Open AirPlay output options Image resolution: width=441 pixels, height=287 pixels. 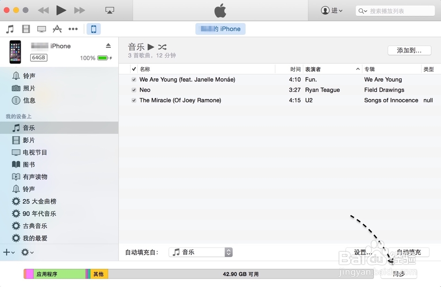pos(110,11)
